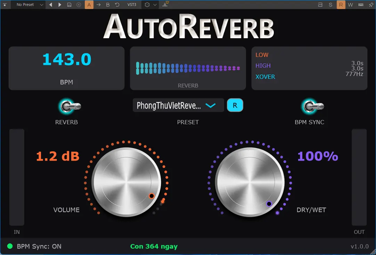Click the 'Con 364 ngay' license text
The width and height of the screenshot is (376, 255).
tap(154, 246)
